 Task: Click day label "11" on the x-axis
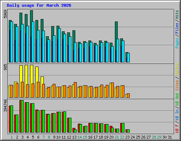(x=64, y=137)
